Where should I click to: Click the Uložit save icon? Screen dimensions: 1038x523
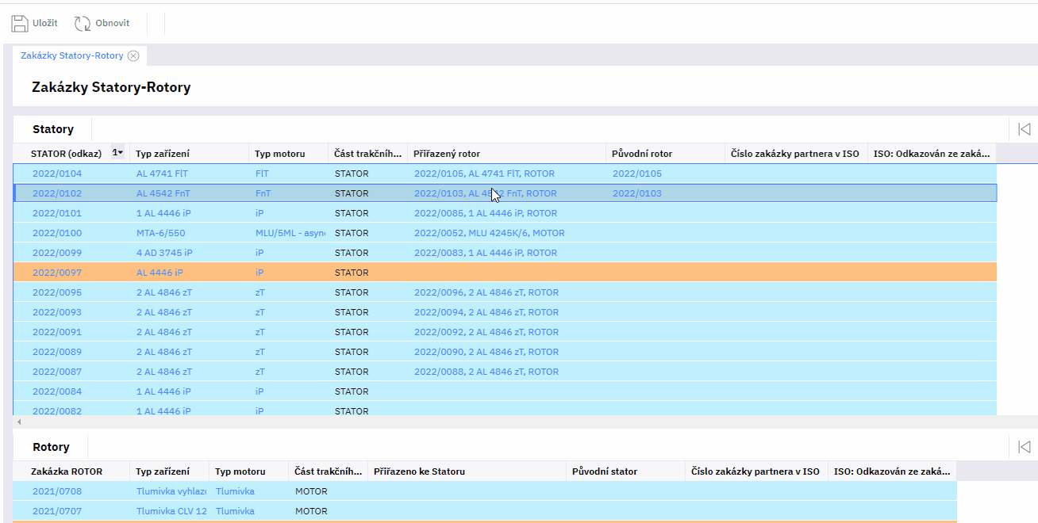pos(20,24)
